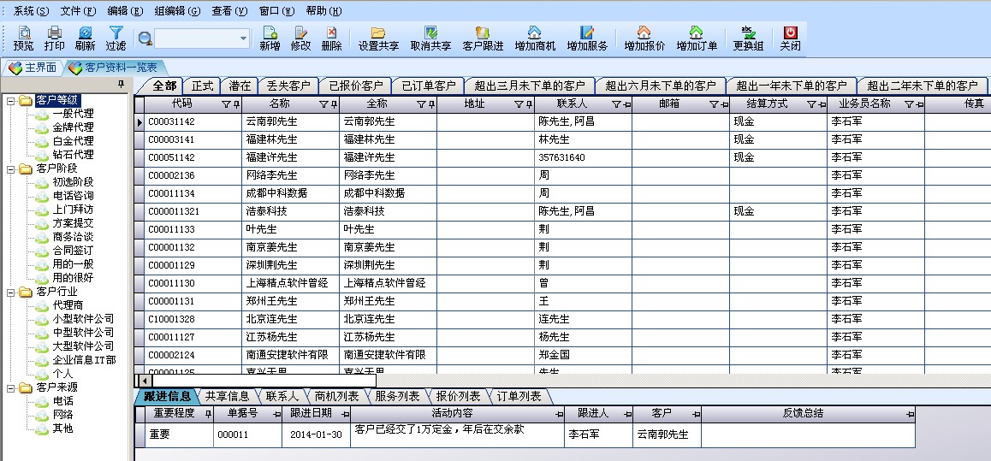Select 钻石代理 tree item
The image size is (991, 461).
coord(74,154)
